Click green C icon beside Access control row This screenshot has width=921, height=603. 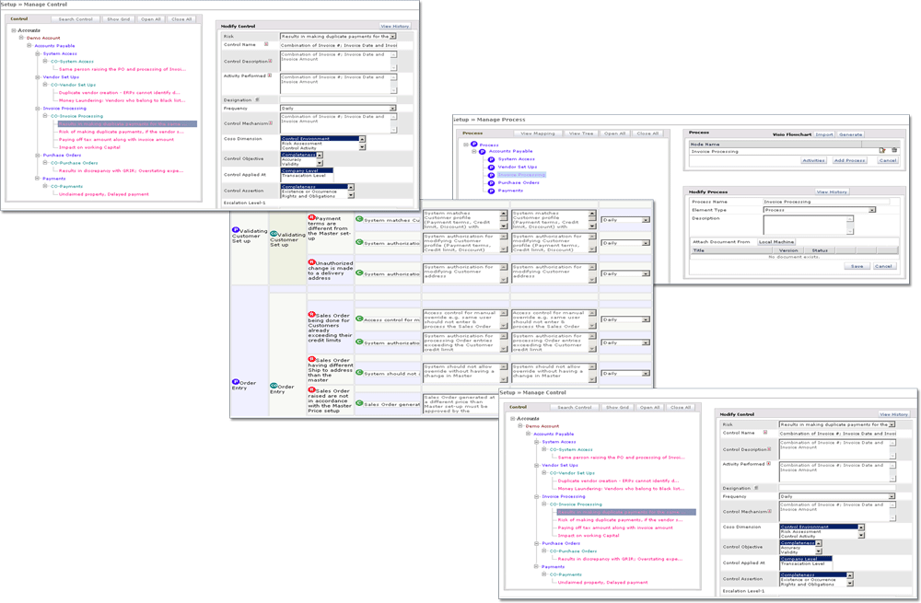pos(359,319)
